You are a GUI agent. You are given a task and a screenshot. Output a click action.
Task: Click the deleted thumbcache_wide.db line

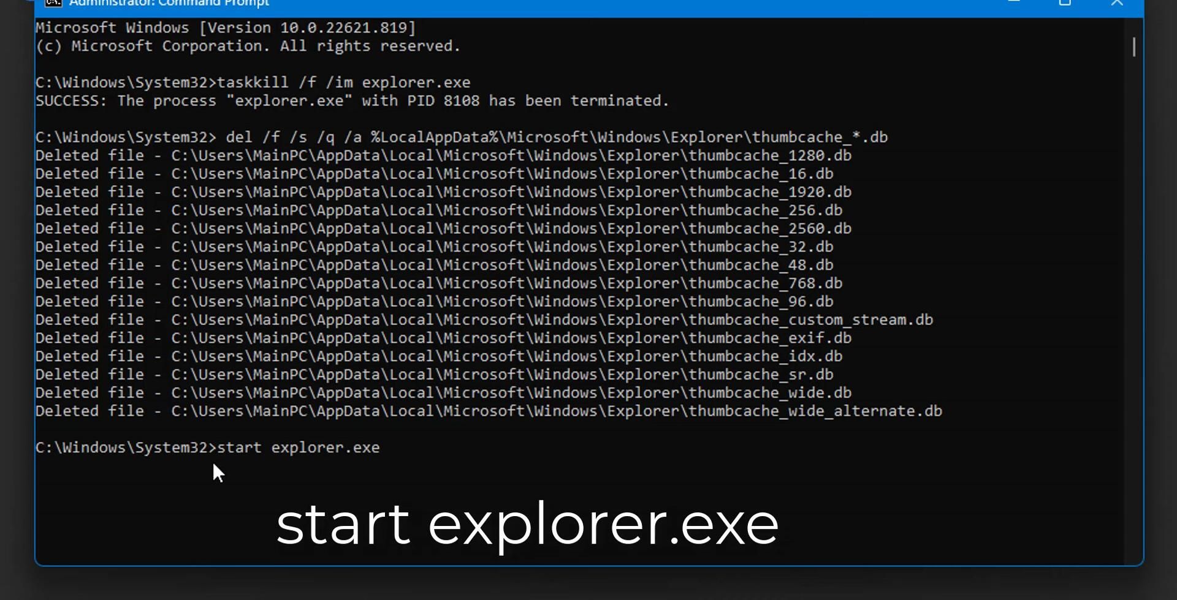coord(443,393)
